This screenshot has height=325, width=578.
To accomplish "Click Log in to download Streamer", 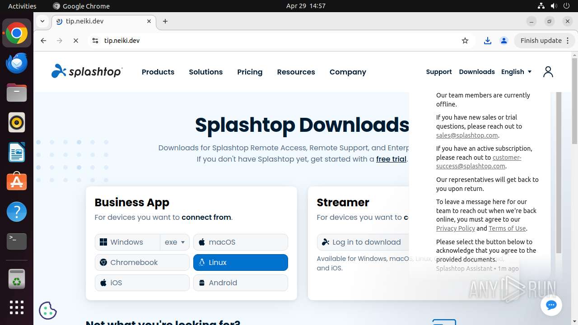I will tap(364, 242).
